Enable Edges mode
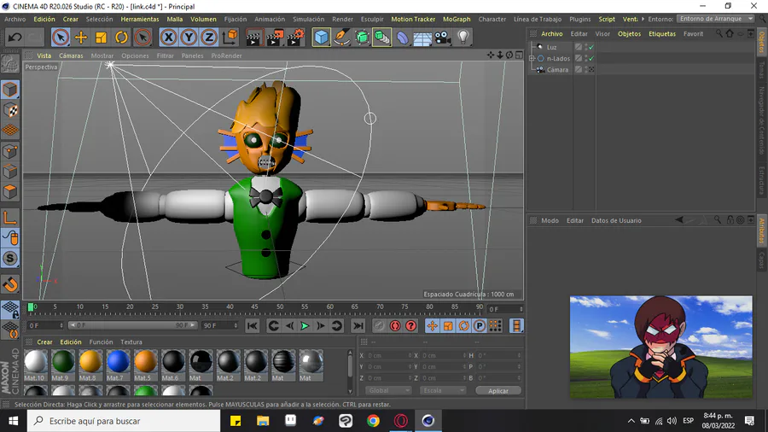The image size is (768, 432). click(10, 172)
